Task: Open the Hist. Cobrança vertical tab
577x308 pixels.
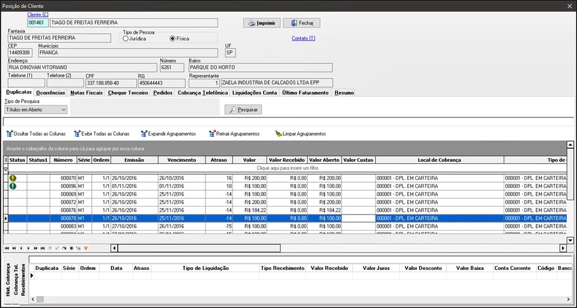Action: (x=8, y=281)
